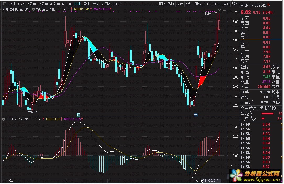
Task: Click the MACD: 0.25 value
Action: click(x=73, y=119)
